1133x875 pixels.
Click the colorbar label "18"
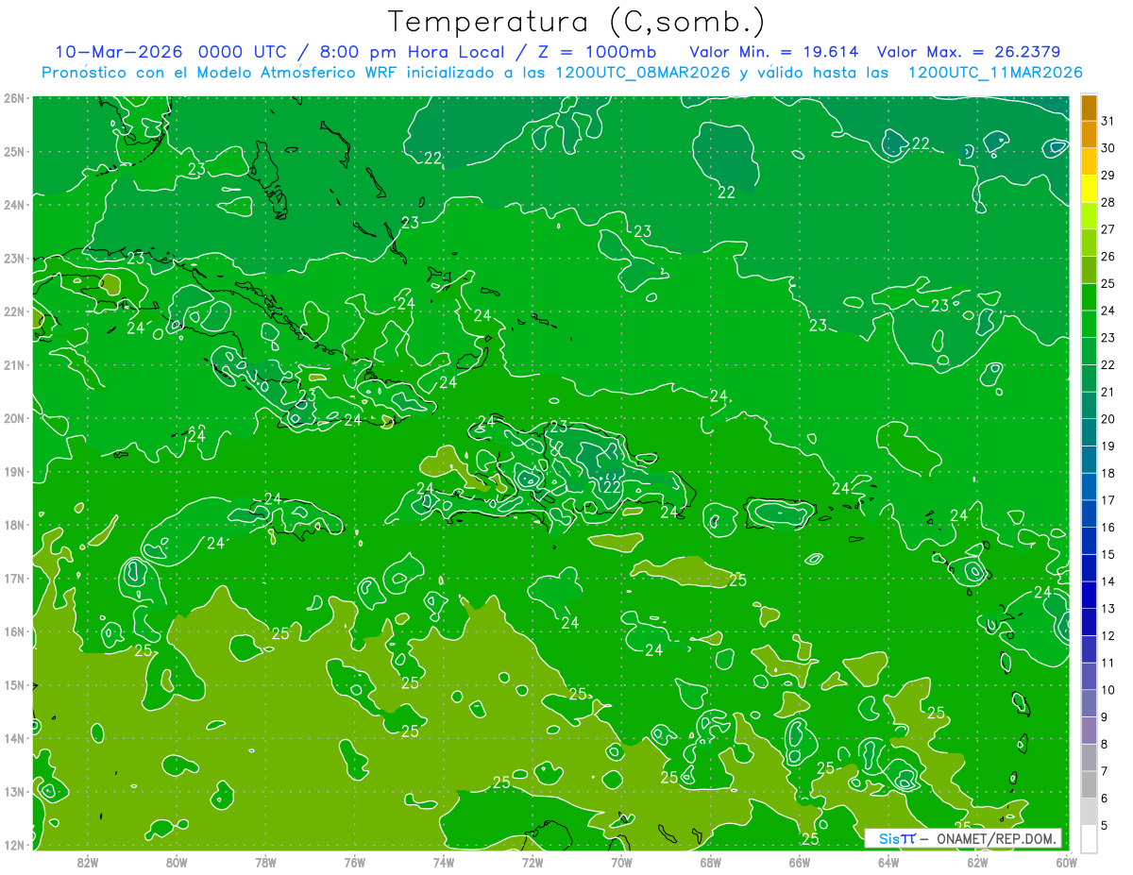tap(1108, 473)
